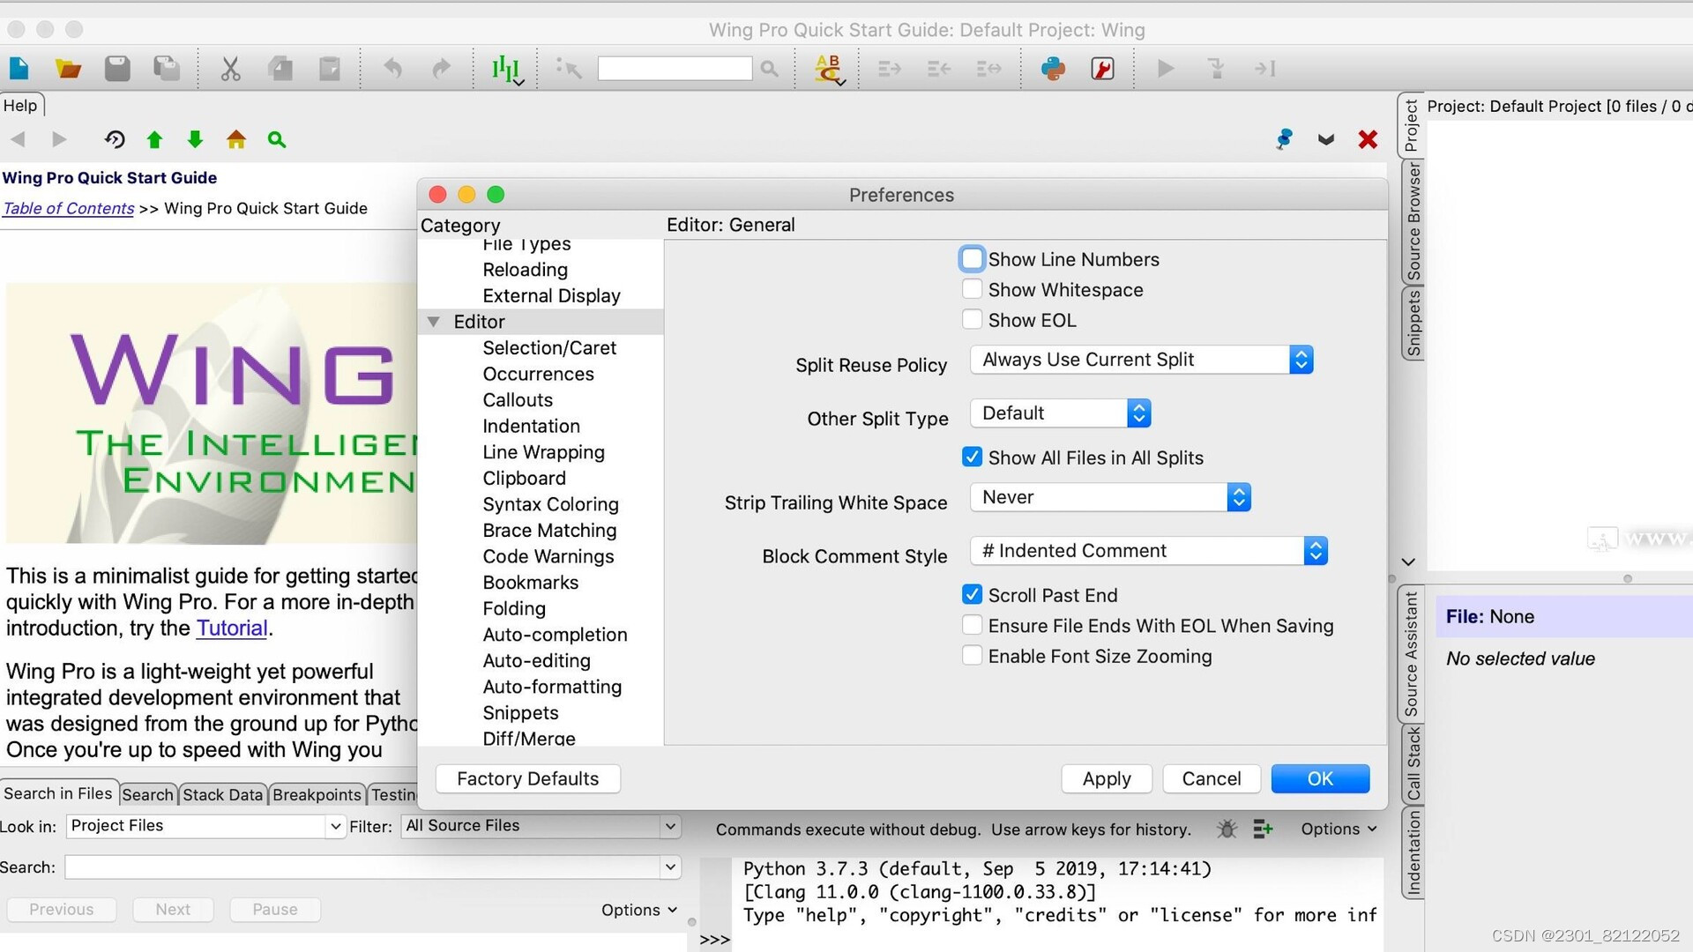
Task: Click the Indent lines toolbar icon
Action: pos(890,68)
